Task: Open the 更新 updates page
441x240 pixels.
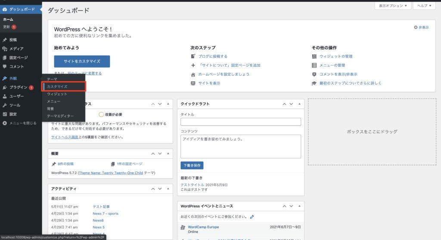Action: tap(9, 27)
